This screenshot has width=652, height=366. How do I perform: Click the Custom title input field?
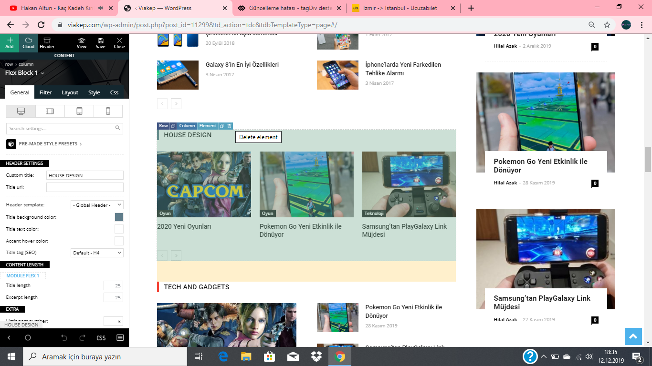click(x=85, y=175)
